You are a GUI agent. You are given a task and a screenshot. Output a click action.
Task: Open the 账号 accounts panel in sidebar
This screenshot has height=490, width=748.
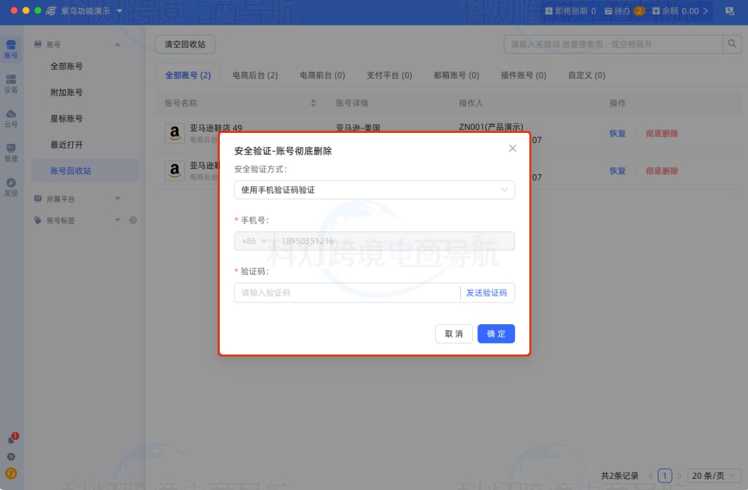point(11,47)
